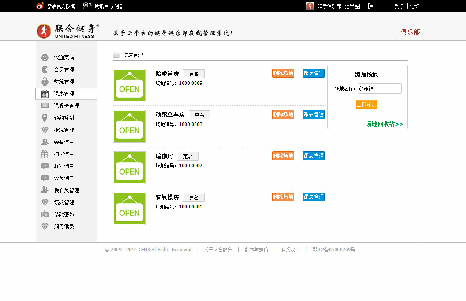Click the logout arrow icon next to 退出登陆
Screen dimensions: 466x301
pos(370,6)
